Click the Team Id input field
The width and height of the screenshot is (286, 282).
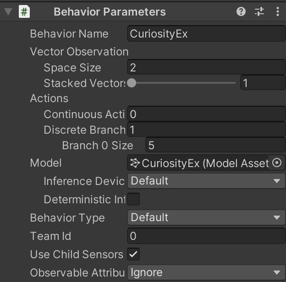coord(206,236)
